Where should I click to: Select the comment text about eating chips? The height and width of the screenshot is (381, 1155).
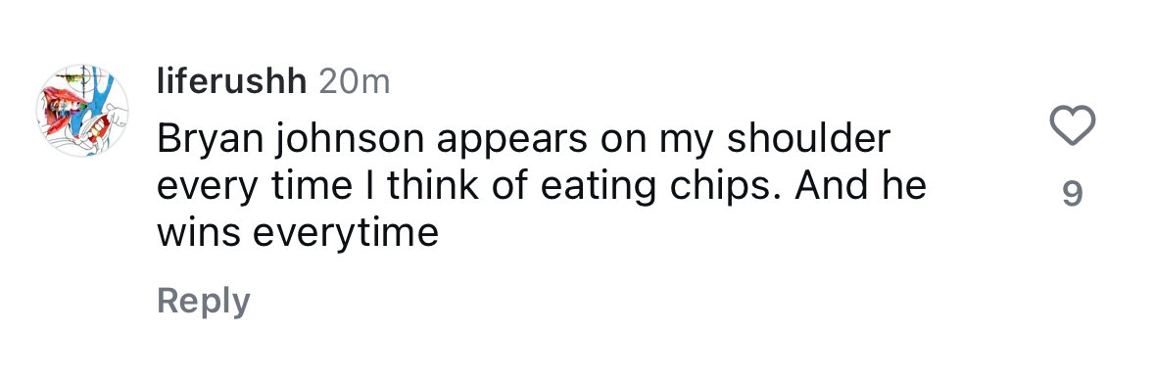pos(542,186)
